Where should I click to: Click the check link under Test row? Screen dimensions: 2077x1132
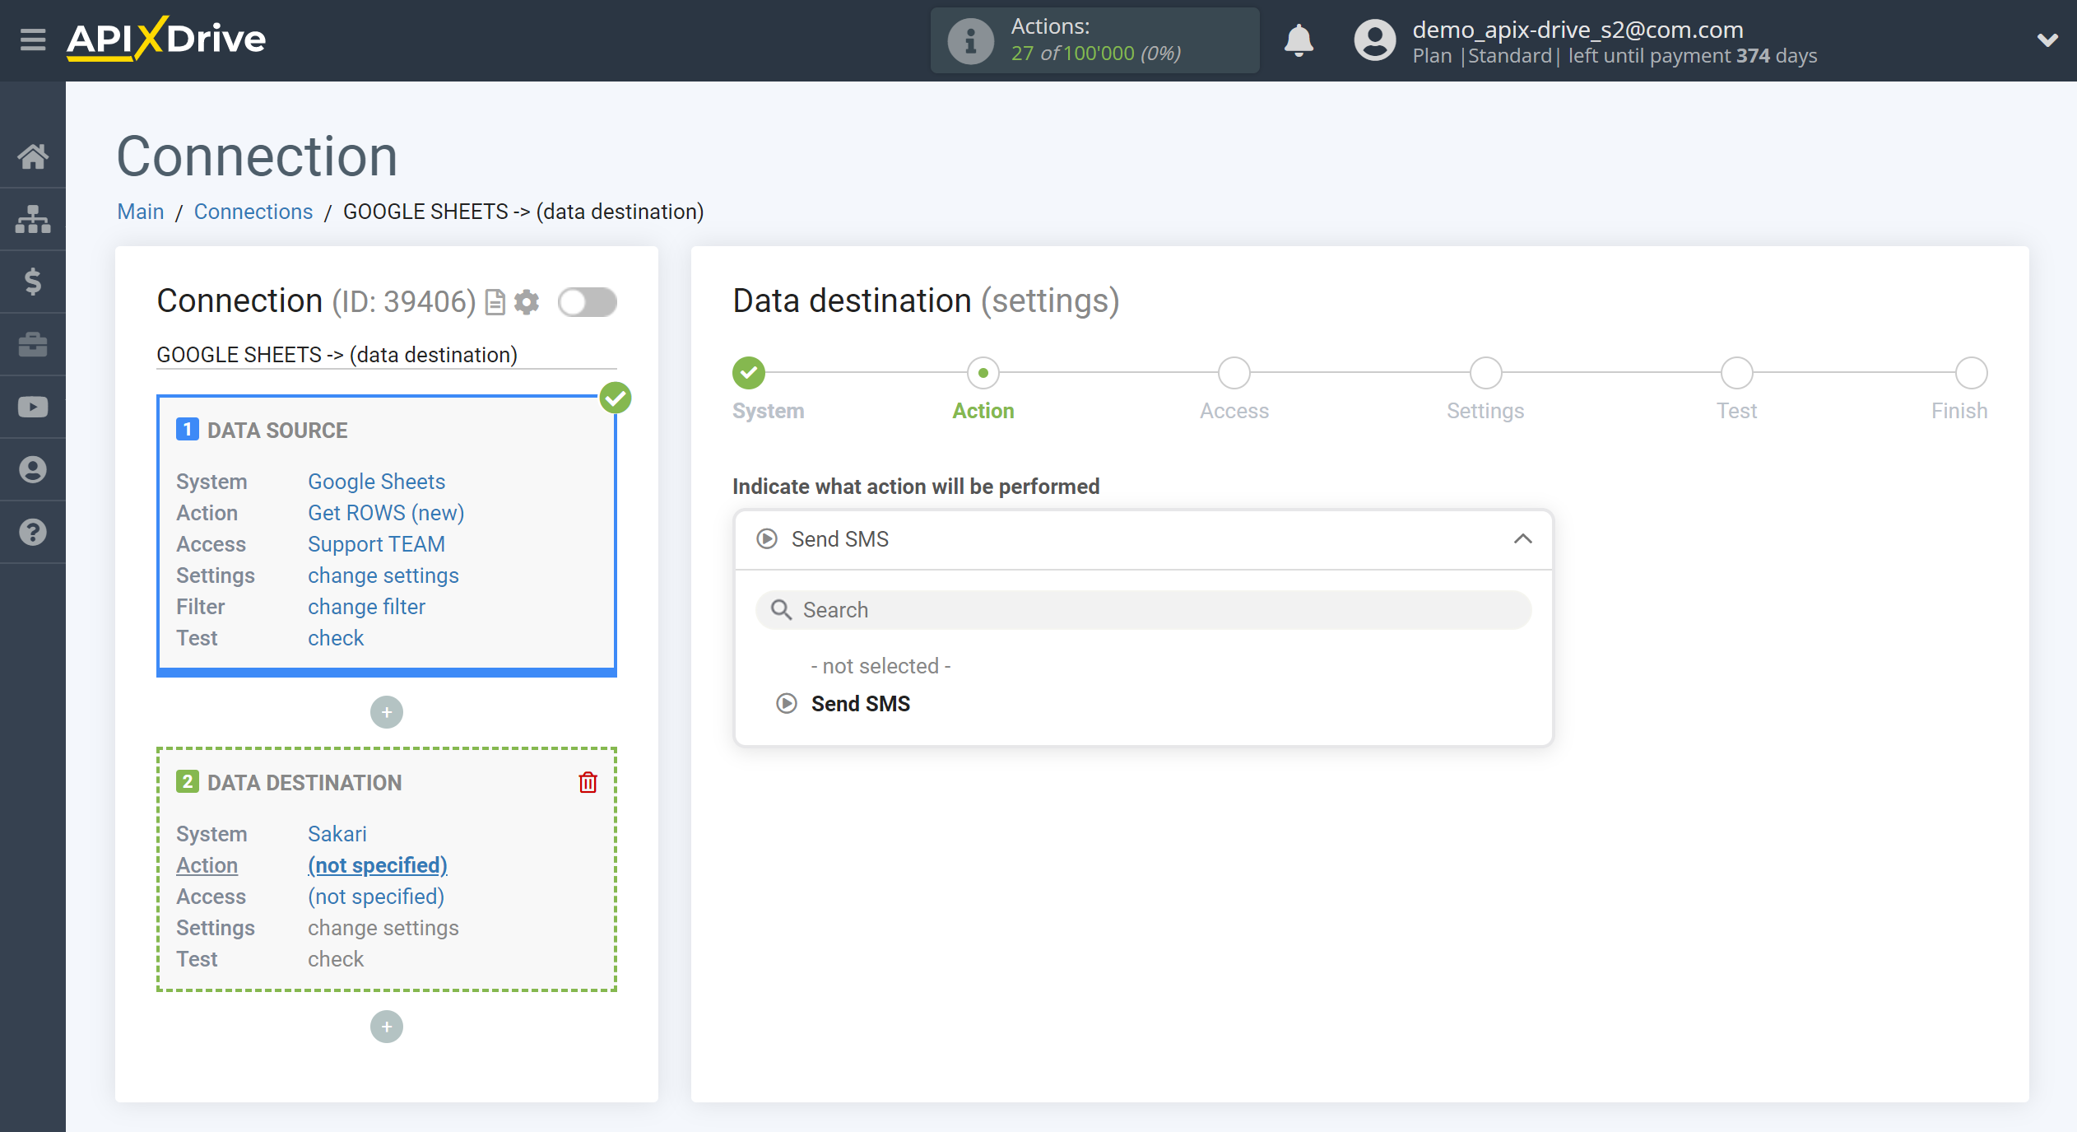coord(336,637)
